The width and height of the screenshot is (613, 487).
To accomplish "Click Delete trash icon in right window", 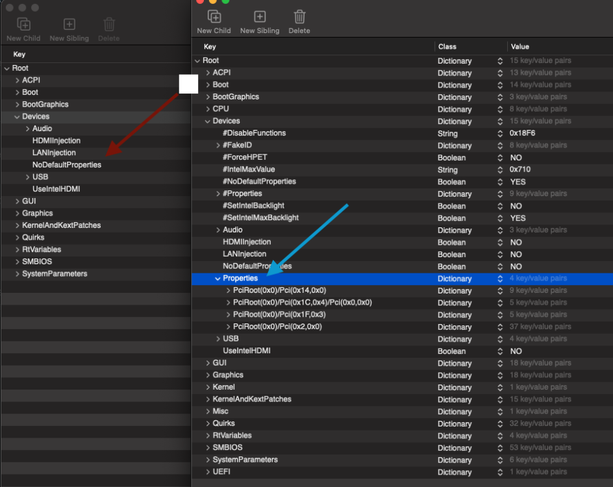I will (299, 17).
